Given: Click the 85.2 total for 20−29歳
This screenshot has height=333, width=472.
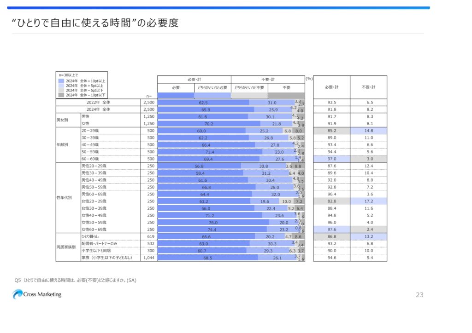Looking at the screenshot, I should (332, 131).
